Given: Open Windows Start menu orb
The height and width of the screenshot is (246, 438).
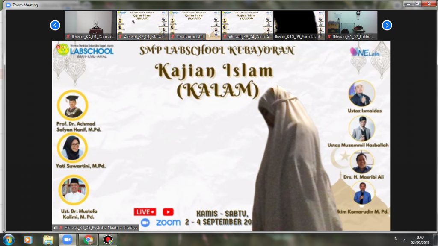Looking at the screenshot, I should tap(8, 239).
